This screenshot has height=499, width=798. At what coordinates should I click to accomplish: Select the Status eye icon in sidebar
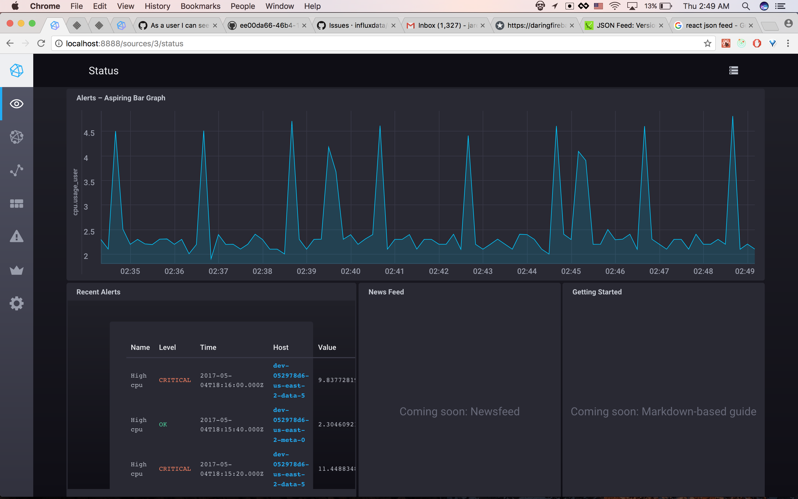click(17, 104)
